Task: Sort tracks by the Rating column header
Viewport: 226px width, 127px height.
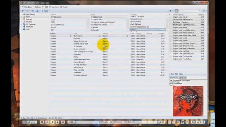Action: [x=149, y=34]
